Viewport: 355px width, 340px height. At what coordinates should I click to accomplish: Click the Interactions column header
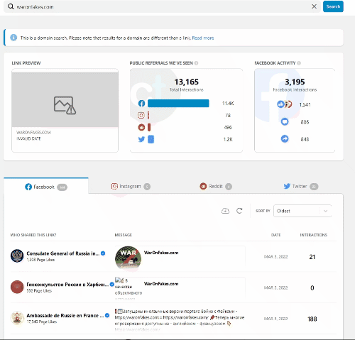313,235
